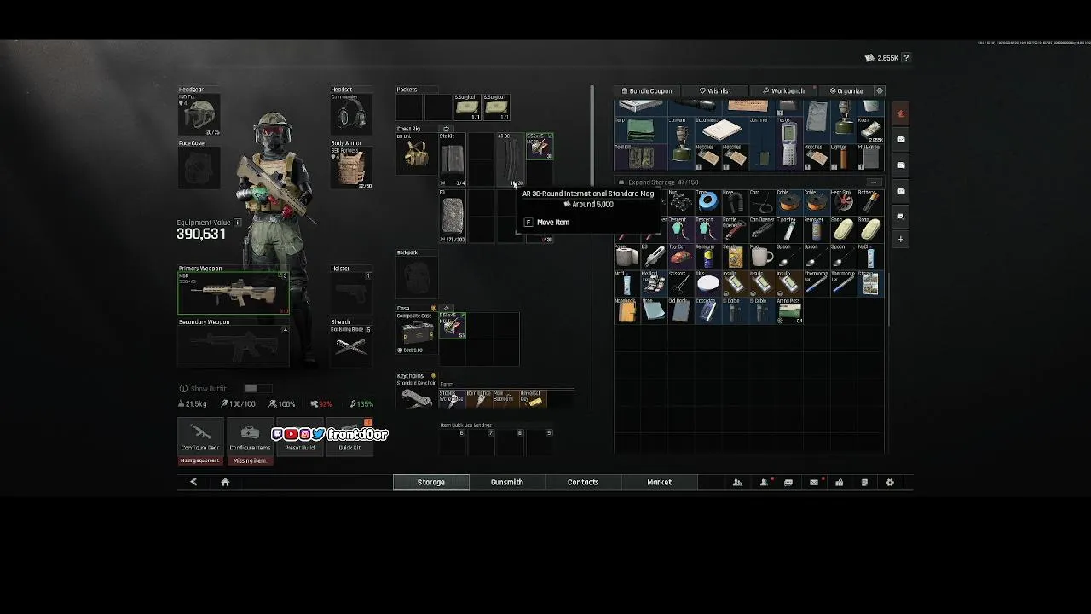
Task: Select the AR 30 magazine in chest rig
Action: (509, 159)
